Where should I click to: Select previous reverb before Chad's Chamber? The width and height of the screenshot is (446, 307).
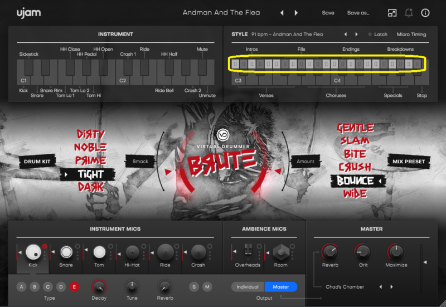381,287
